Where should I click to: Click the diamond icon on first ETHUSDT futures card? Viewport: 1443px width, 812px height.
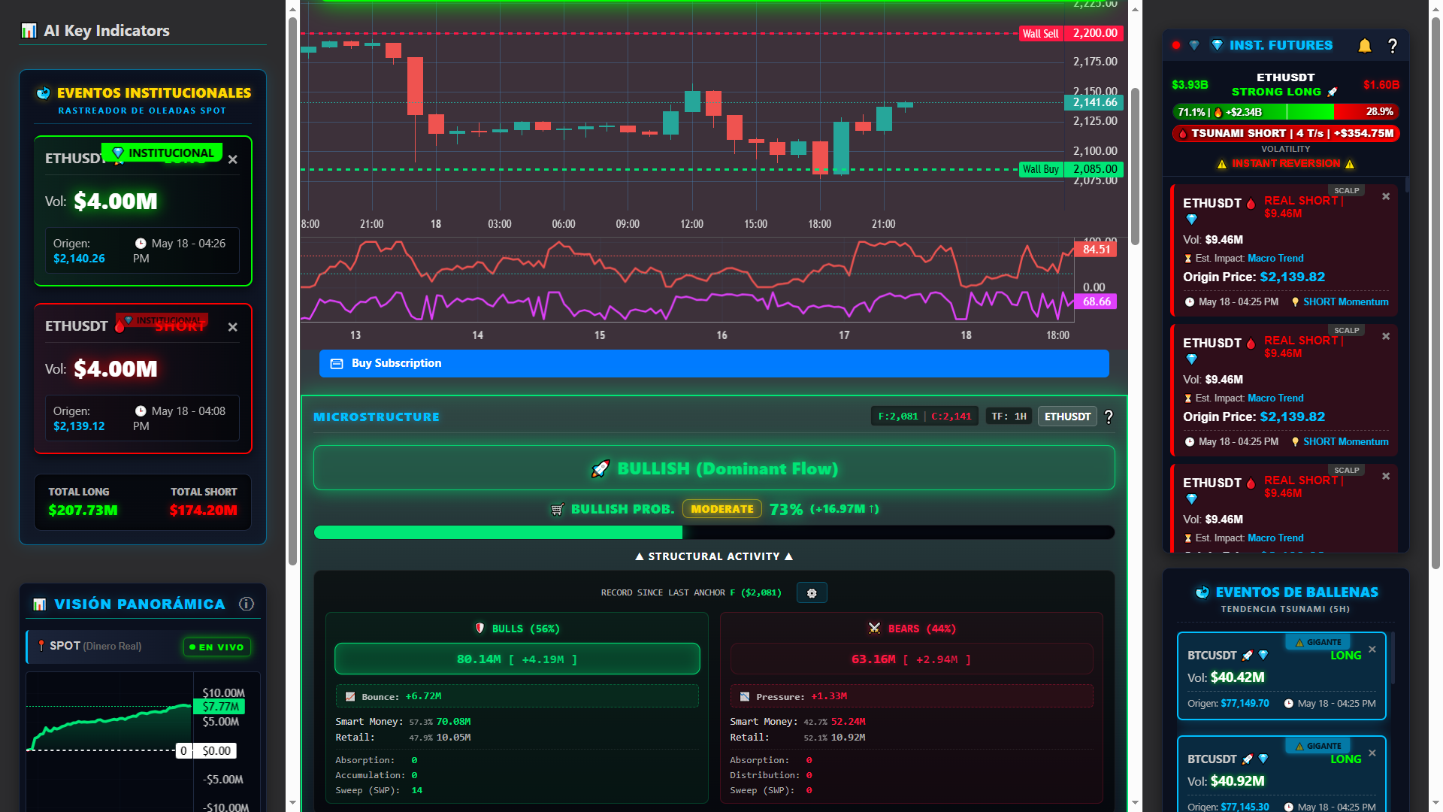coord(1191,220)
